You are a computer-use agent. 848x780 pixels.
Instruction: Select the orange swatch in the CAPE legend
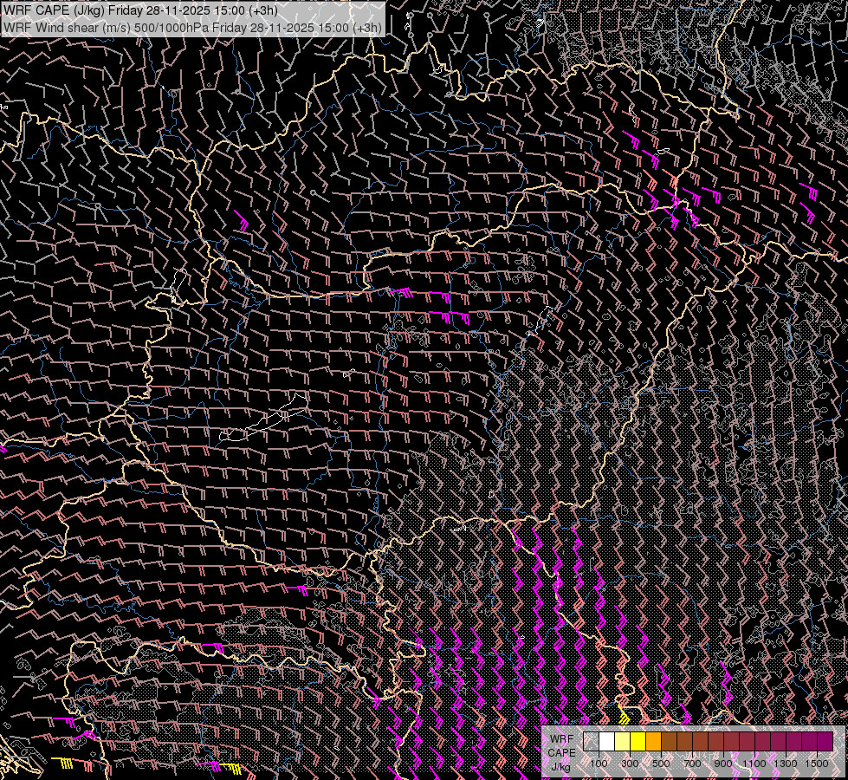[653, 741]
